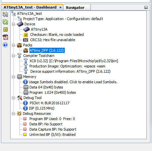This screenshot has height=151, width=152.
Task: Click the Device support information hammer icon
Action: [x=26, y=71]
